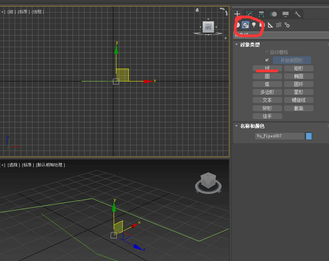
Task: Click the 矩形 rectangle button
Action: point(298,68)
